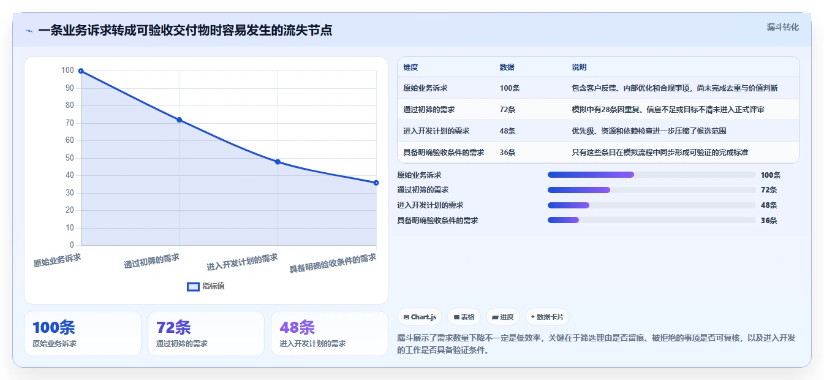This screenshot has height=380, width=824.
Task: Click the 原始业务诉求 x-axis label in the chart
Action: coord(57,260)
